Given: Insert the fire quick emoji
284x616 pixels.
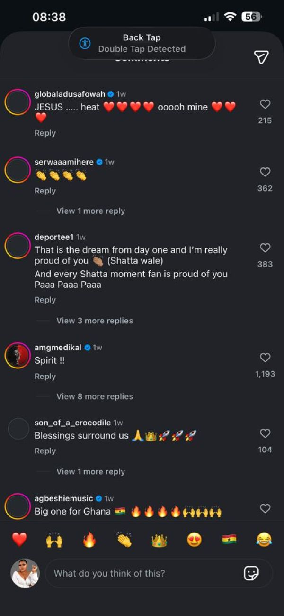Looking at the screenshot, I should pyautogui.click(x=89, y=540).
